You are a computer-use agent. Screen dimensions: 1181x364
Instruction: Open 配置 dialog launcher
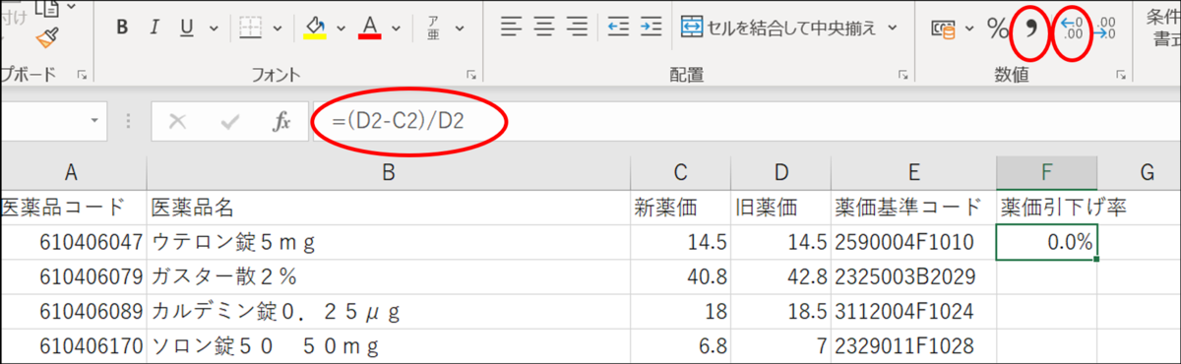click(x=904, y=75)
